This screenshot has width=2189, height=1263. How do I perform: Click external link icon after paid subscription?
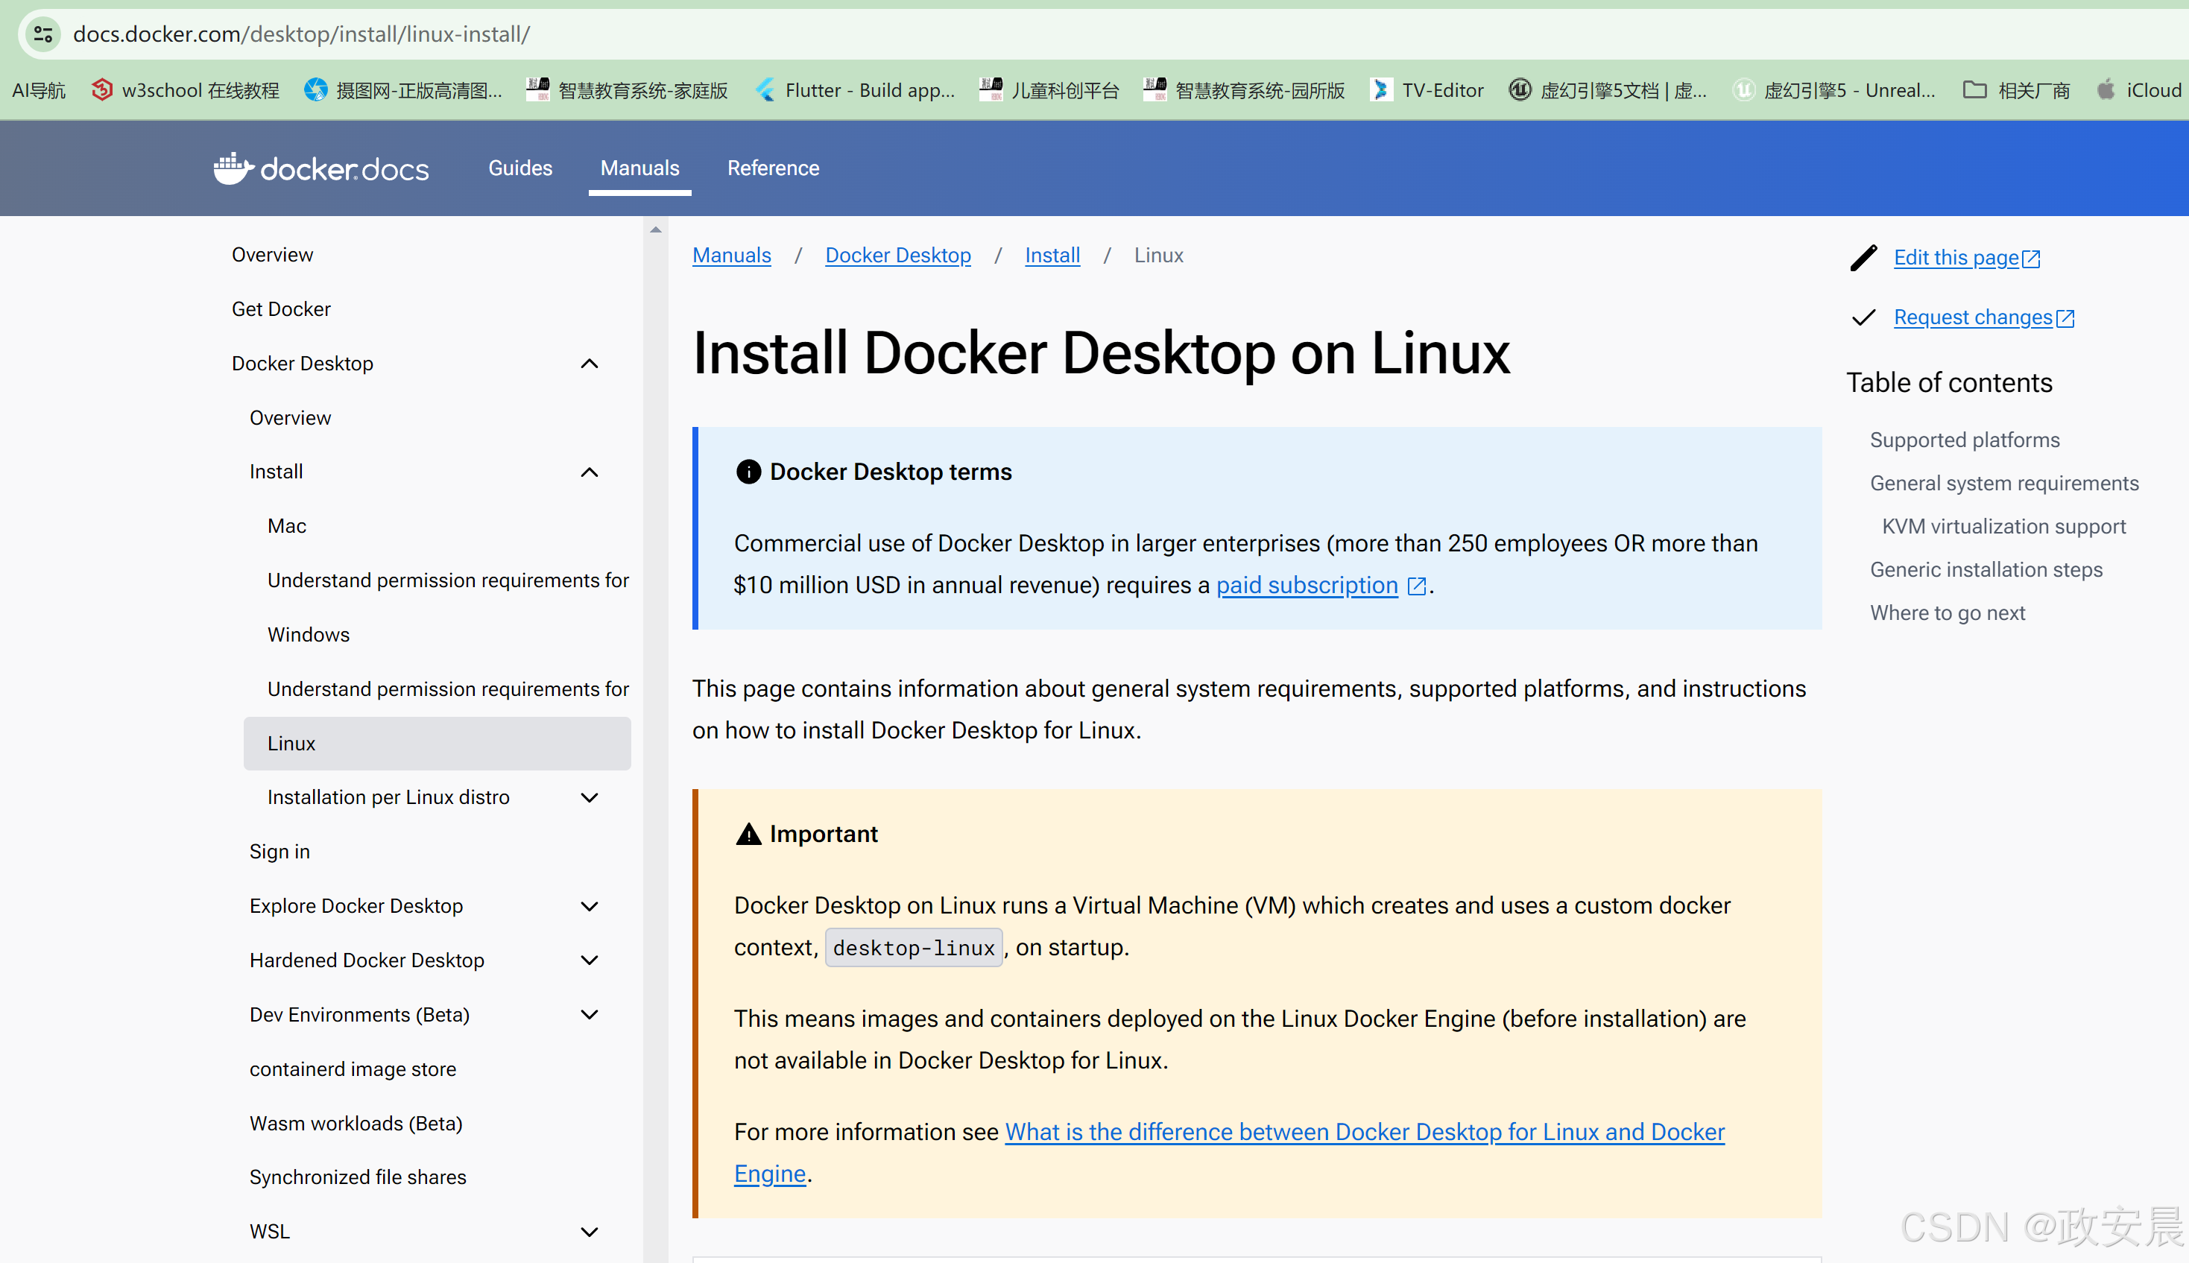point(1416,586)
